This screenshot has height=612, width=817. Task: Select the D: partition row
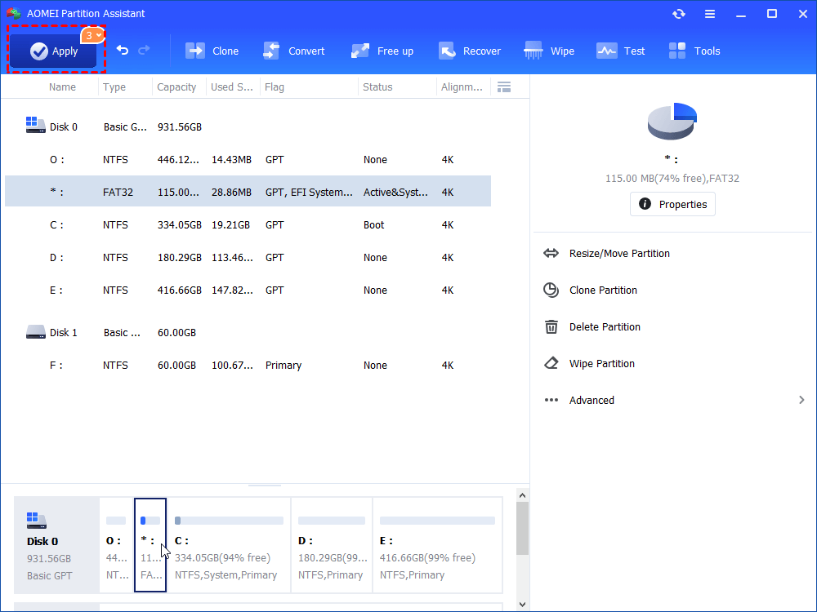click(248, 257)
